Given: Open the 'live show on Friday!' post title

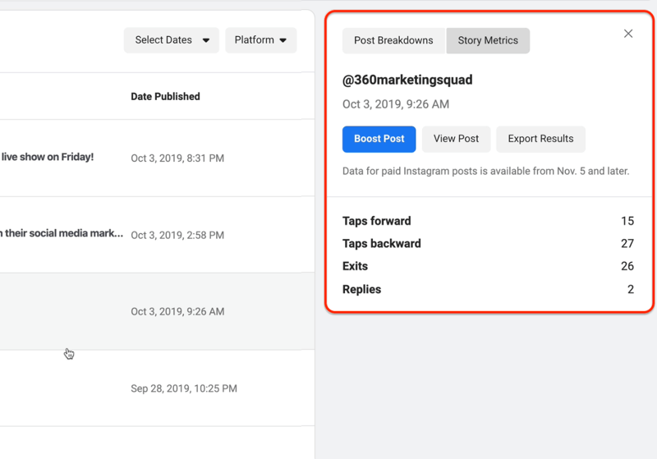Looking at the screenshot, I should [x=48, y=157].
